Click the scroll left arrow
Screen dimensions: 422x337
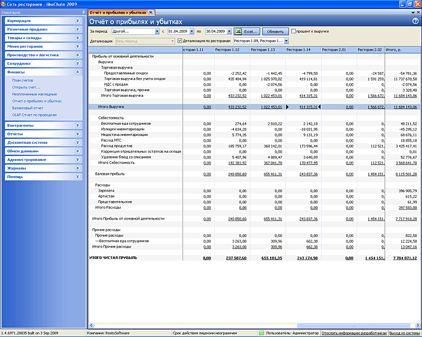coord(91,325)
